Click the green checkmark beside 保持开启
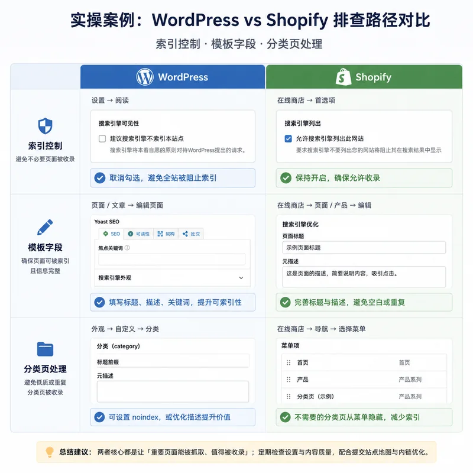The width and height of the screenshot is (473, 473). coord(286,178)
